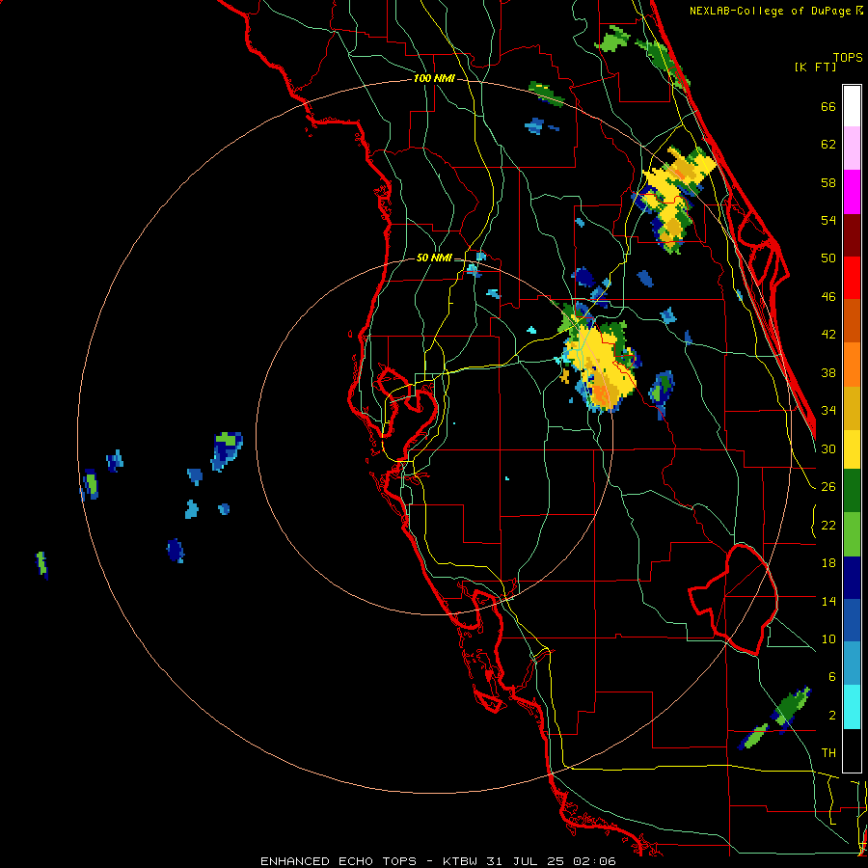Click the yellow 34 K FT legend color
Screen dimensions: 868x868
coord(852,449)
